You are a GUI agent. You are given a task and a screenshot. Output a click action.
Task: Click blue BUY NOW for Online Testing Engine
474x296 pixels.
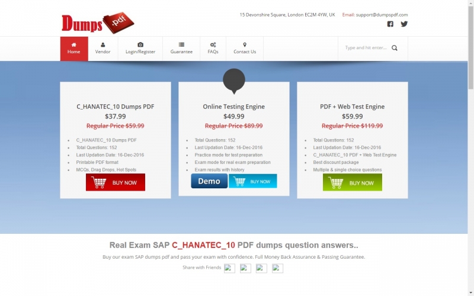click(x=253, y=181)
